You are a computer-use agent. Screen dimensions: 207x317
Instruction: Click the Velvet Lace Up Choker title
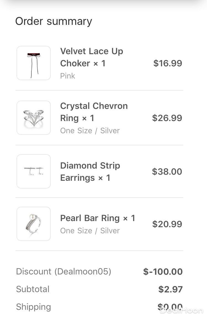(x=92, y=57)
